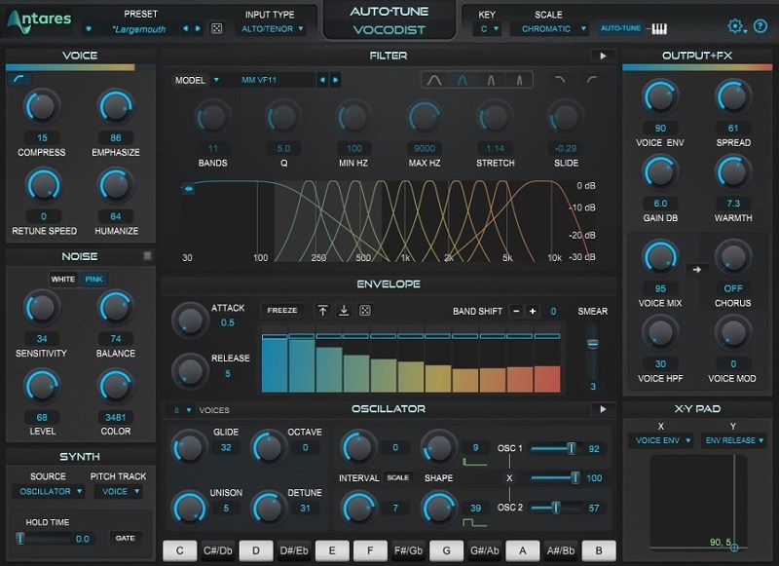Click the envelope import arrow icon
The width and height of the screenshot is (779, 566).
321,309
